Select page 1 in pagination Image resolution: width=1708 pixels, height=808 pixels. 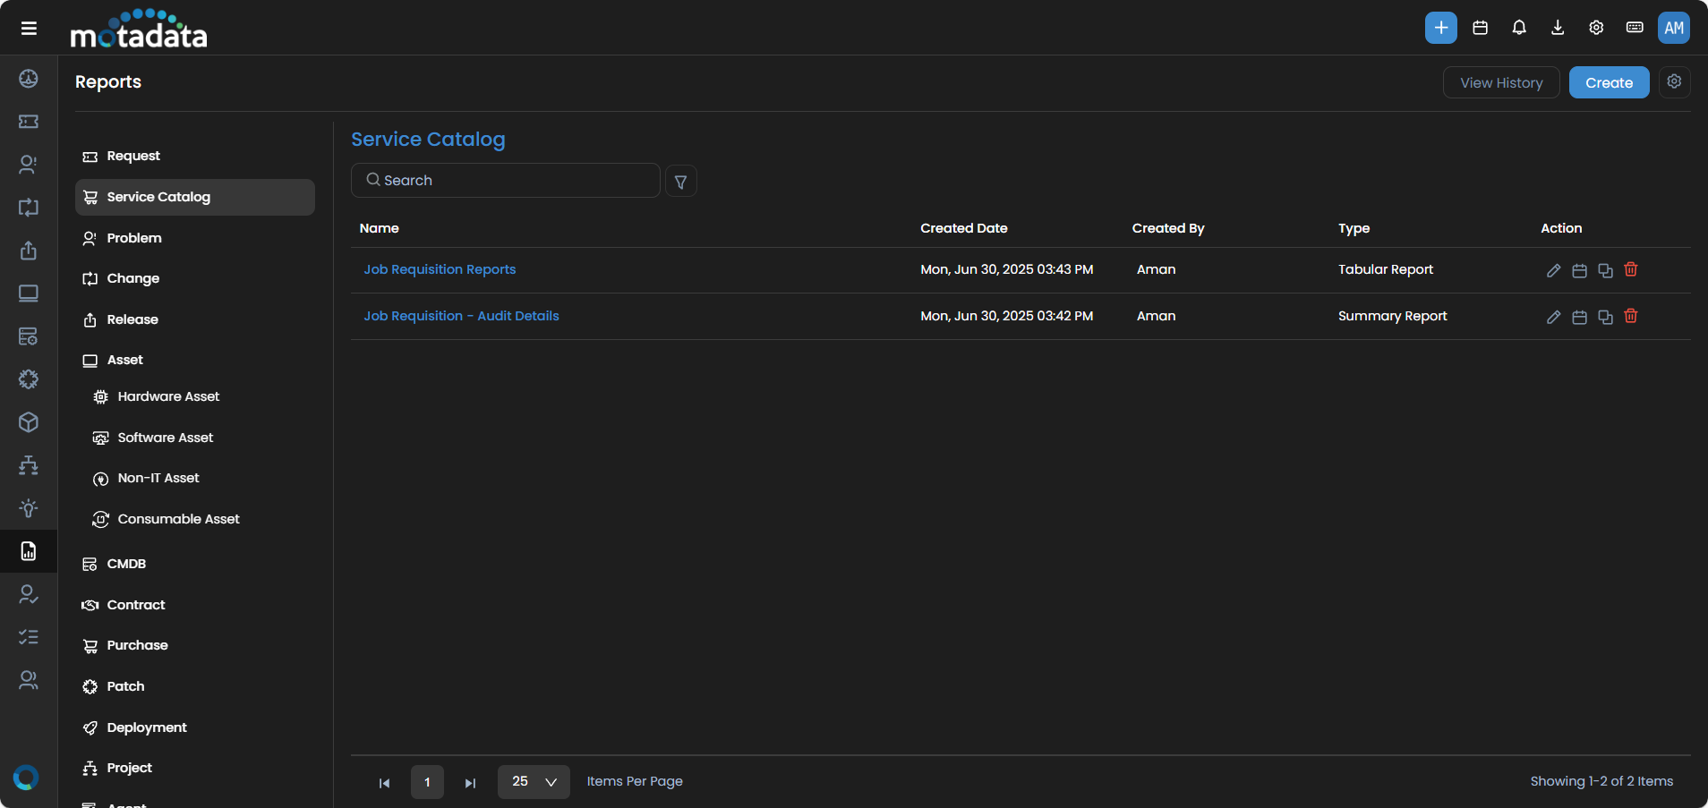click(427, 782)
